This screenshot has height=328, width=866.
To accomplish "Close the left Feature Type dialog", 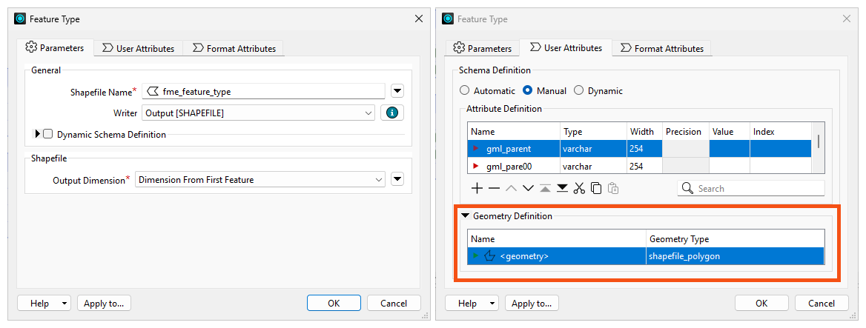I will point(419,19).
